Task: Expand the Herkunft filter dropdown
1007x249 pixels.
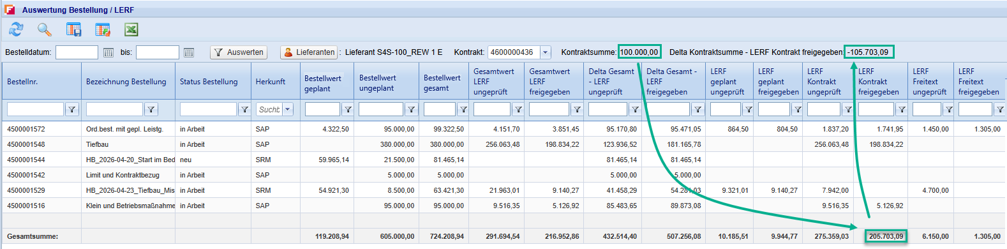Action: coord(288,109)
